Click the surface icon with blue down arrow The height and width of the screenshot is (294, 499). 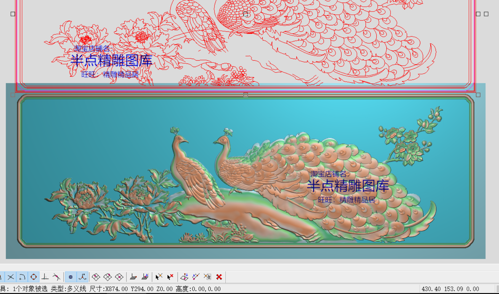184,277
